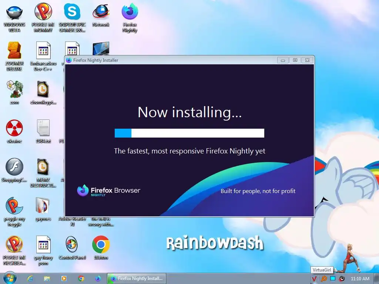Minimize the Firefox Nightly Installer window
Image resolution: width=379 pixels, height=284 pixels.
(x=283, y=60)
